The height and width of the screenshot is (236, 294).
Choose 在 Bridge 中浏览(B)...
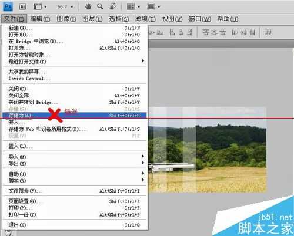click(75, 41)
